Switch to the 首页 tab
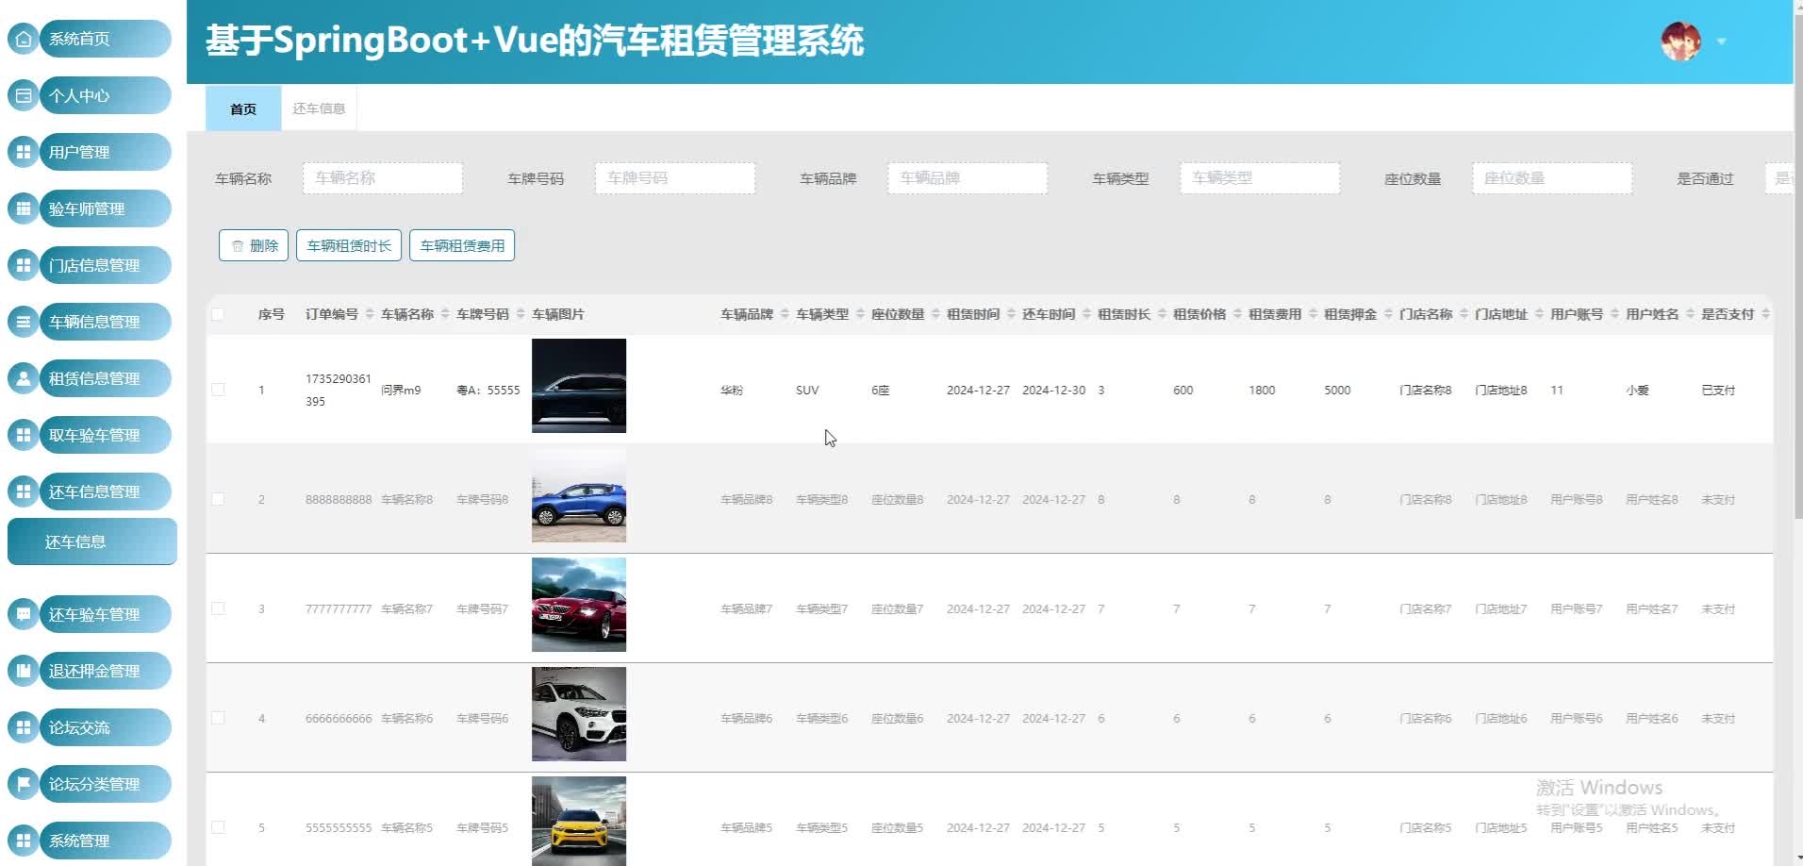 coord(243,108)
